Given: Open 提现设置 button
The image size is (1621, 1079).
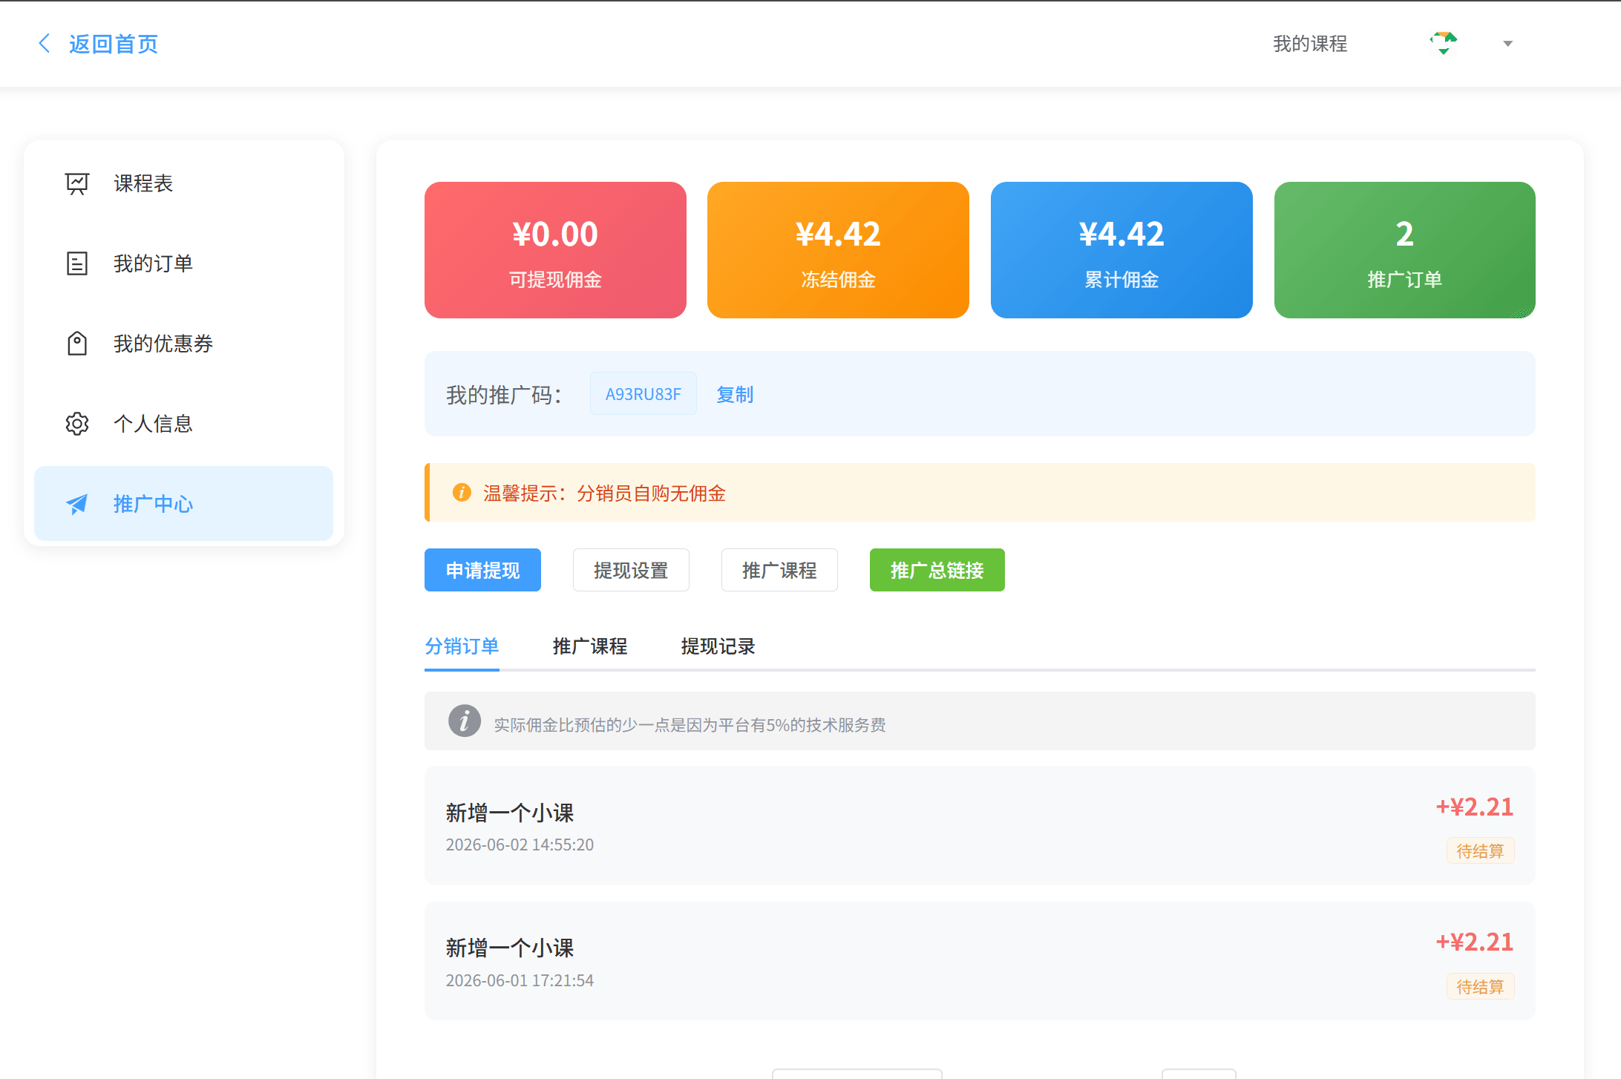Looking at the screenshot, I should tap(631, 570).
